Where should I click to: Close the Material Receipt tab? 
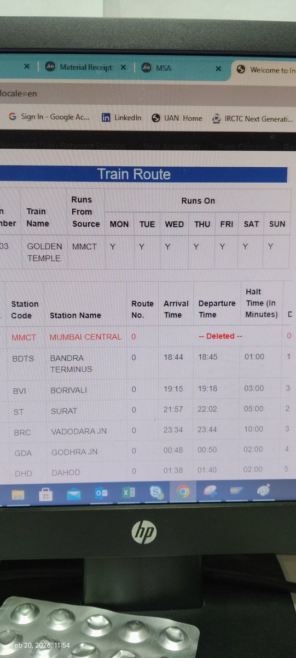[x=123, y=67]
